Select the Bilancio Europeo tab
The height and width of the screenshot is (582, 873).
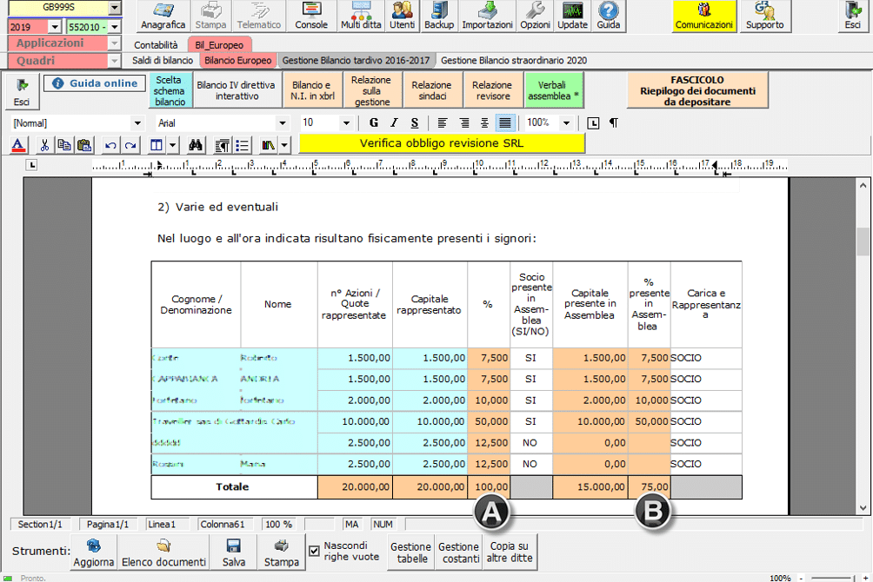coord(237,61)
